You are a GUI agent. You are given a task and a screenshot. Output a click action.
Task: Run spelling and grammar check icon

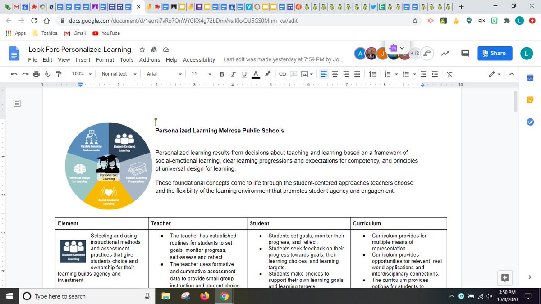pos(47,74)
